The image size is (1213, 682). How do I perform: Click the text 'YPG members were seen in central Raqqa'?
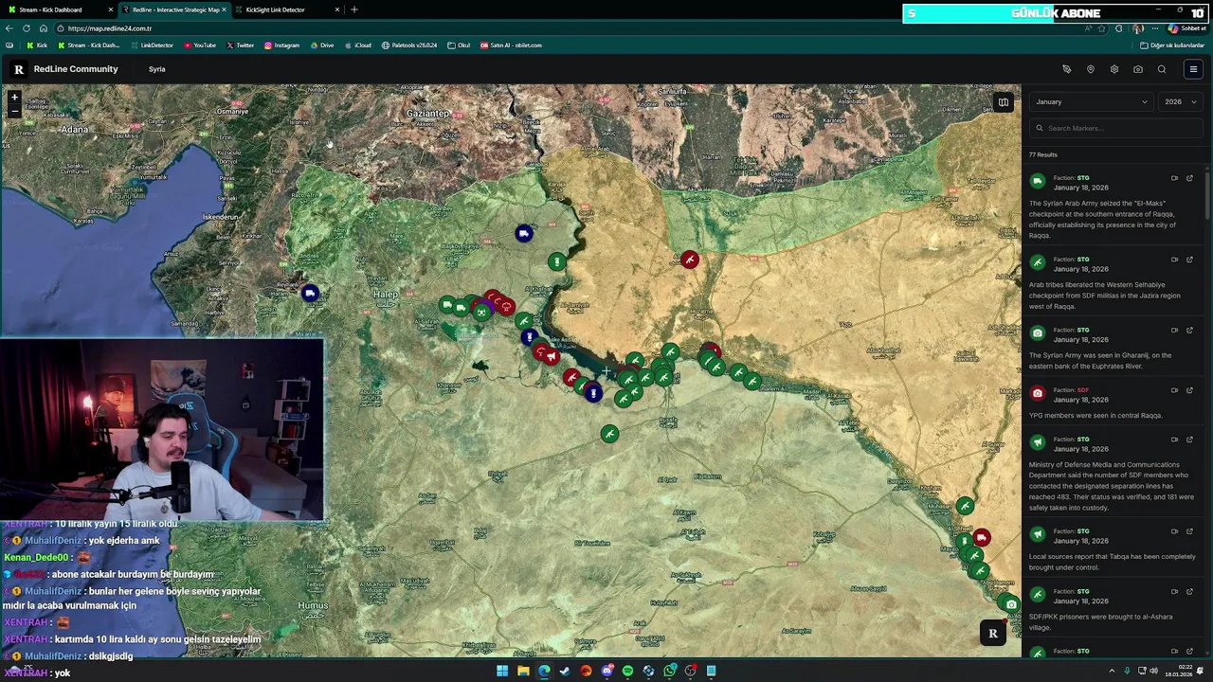tap(1095, 416)
